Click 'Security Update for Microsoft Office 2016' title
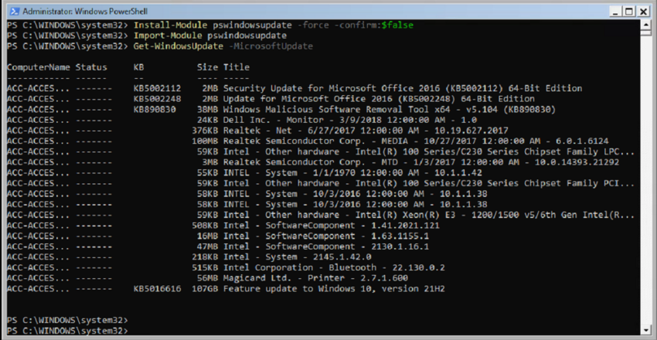The image size is (657, 340). pyautogui.click(x=403, y=88)
